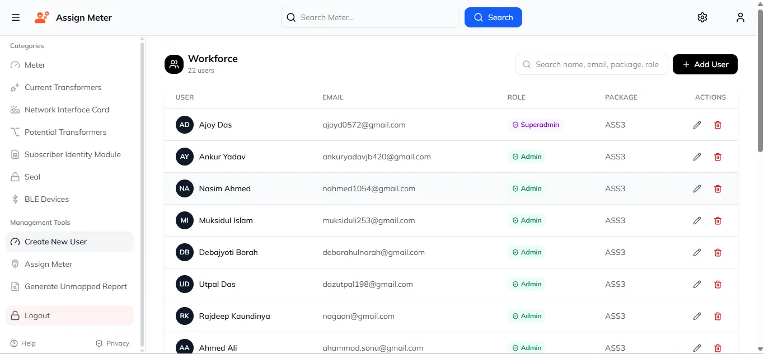Click the Assign Meter logo icon
764x354 pixels.
pos(41,17)
